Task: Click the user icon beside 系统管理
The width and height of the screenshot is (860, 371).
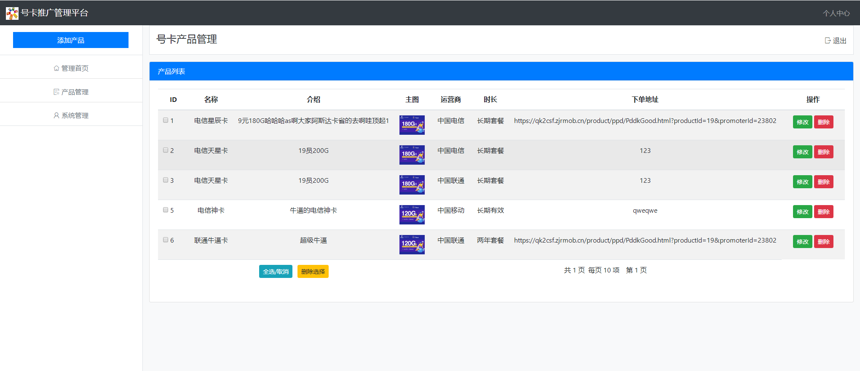Action: tap(56, 115)
